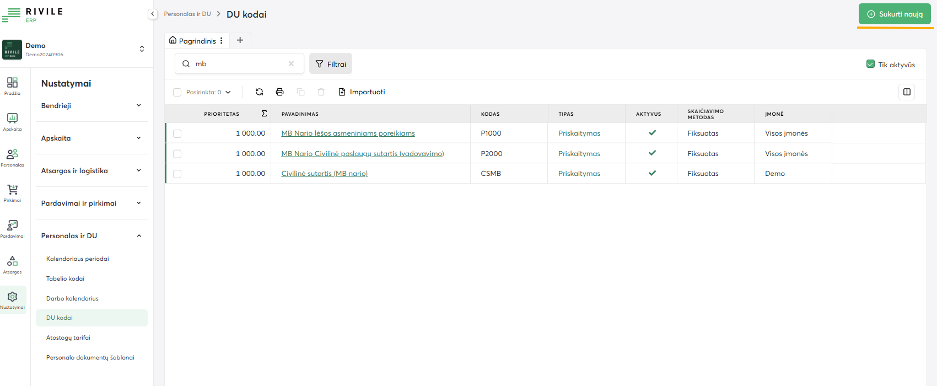This screenshot has height=386, width=937.
Task: Click the refresh list icon
Action: tap(259, 92)
